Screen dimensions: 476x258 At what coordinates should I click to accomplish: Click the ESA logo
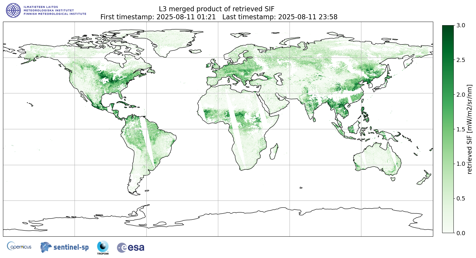pos(131,247)
